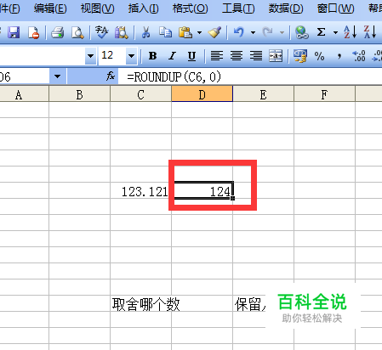Select cell containing 124
The height and width of the screenshot is (350, 382).
pos(202,190)
